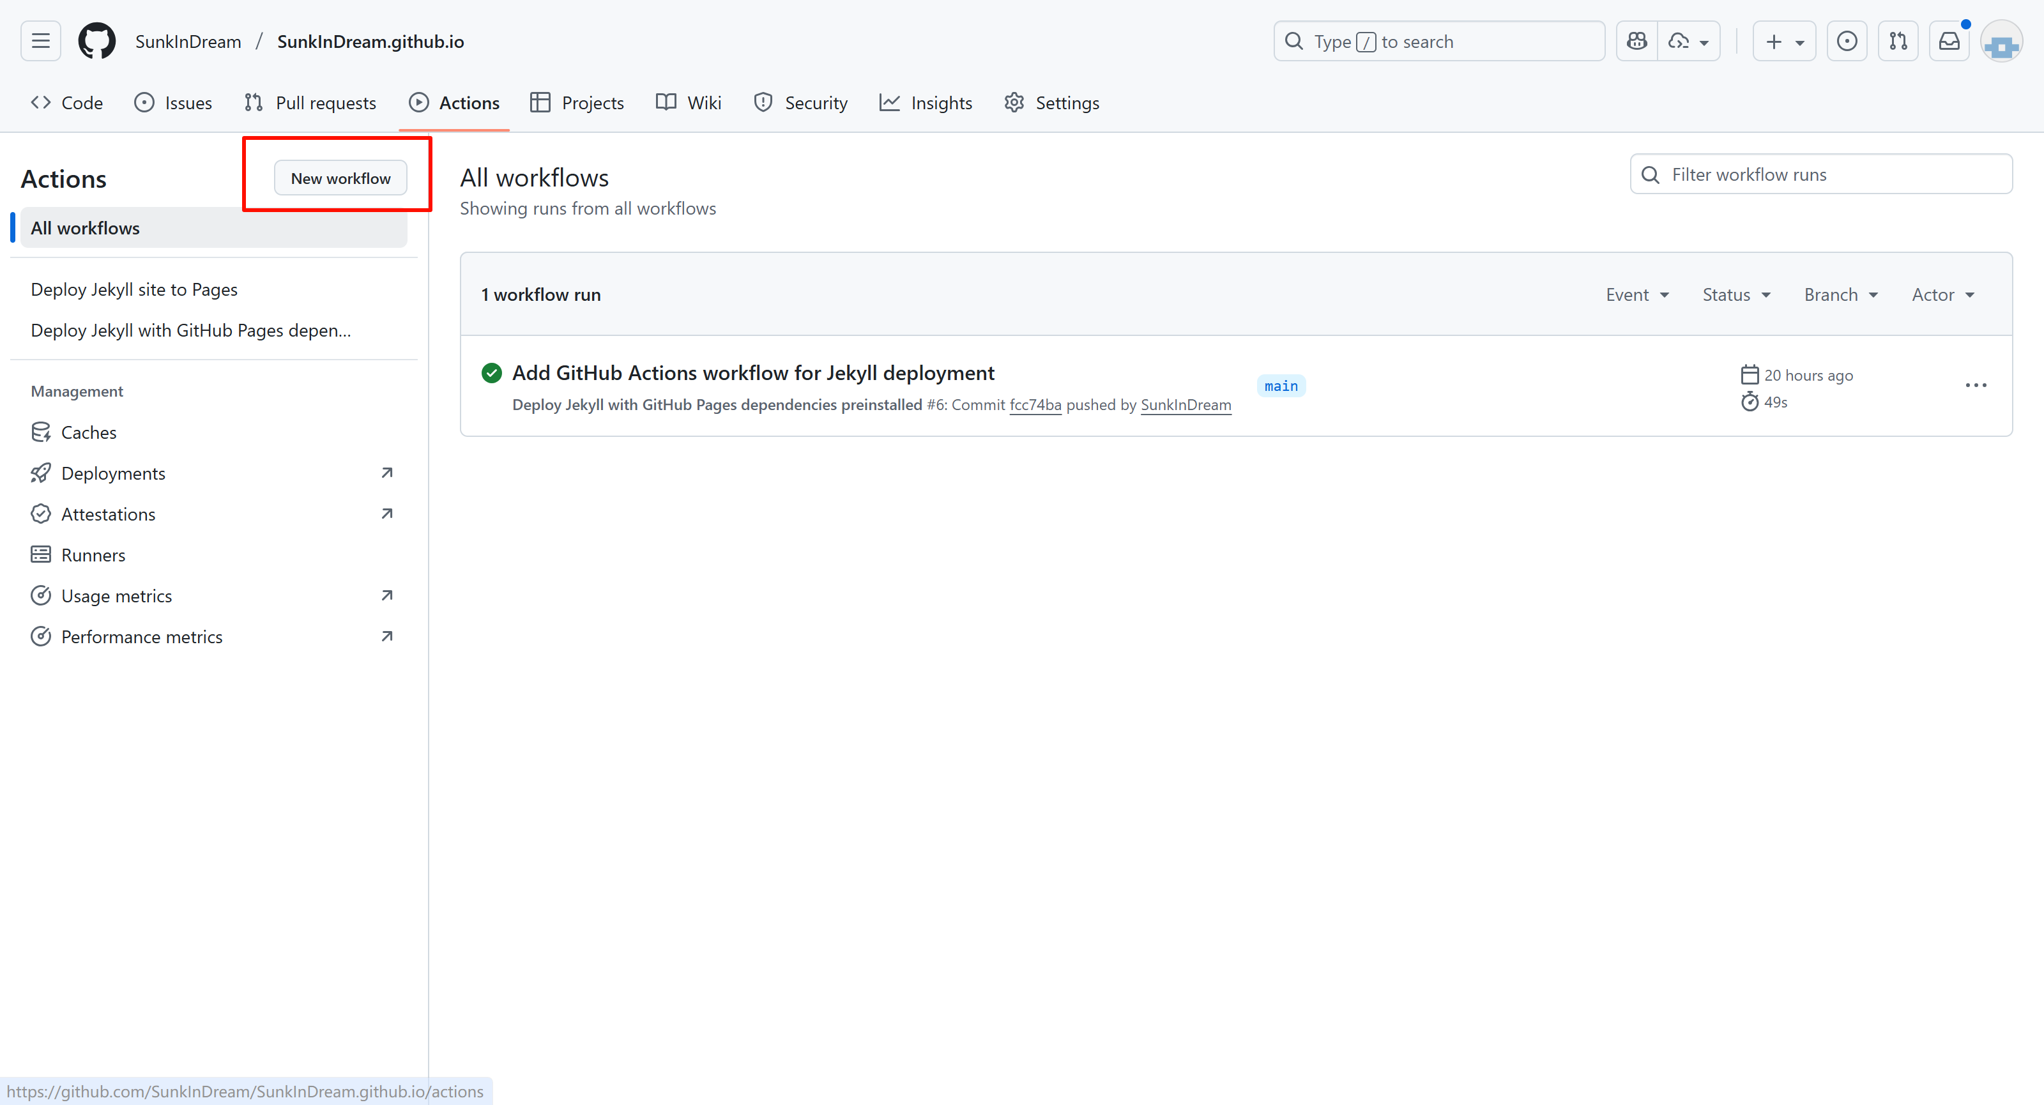Switch to the Settings tab

click(1051, 103)
